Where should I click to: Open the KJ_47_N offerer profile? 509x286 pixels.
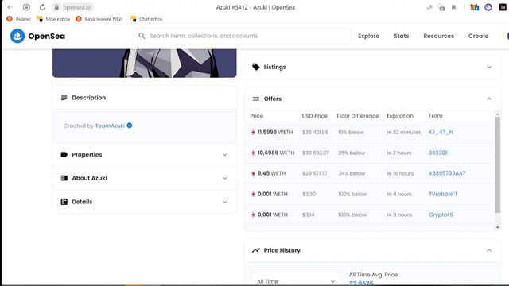point(441,132)
